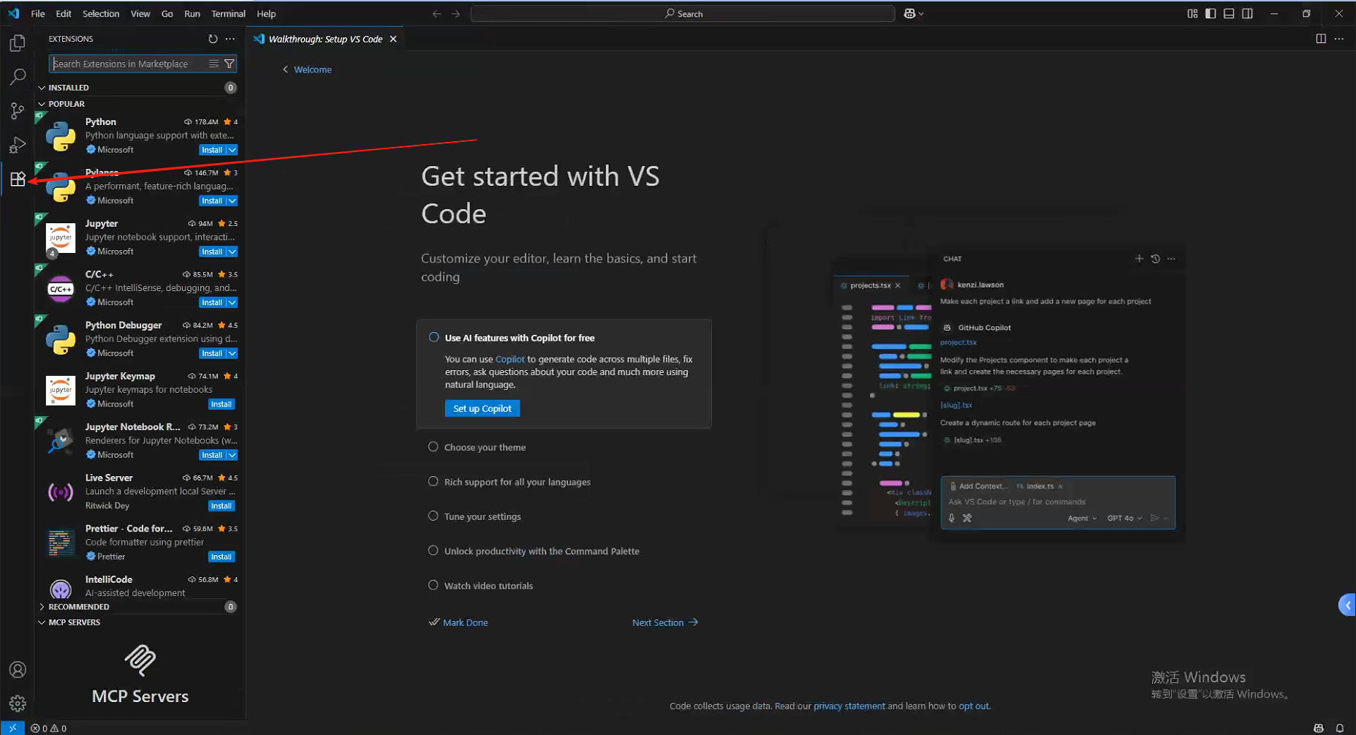1356x735 pixels.
Task: Select 'Watch video tutorials' step
Action: (488, 586)
